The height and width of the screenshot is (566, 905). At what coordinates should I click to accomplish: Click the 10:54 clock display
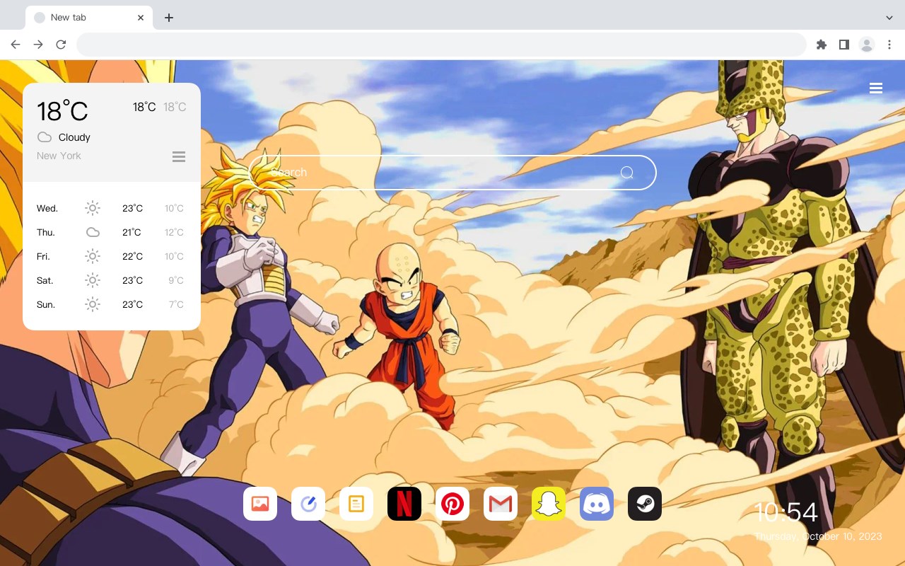[x=786, y=512]
